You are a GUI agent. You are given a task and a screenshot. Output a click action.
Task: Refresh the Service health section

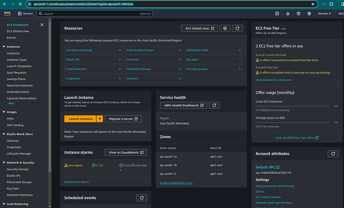coord(214,105)
